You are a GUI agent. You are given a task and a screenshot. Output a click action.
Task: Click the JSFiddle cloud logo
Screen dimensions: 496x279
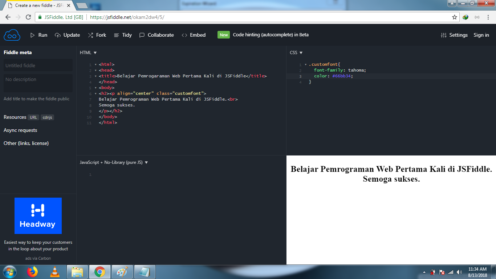tap(12, 35)
